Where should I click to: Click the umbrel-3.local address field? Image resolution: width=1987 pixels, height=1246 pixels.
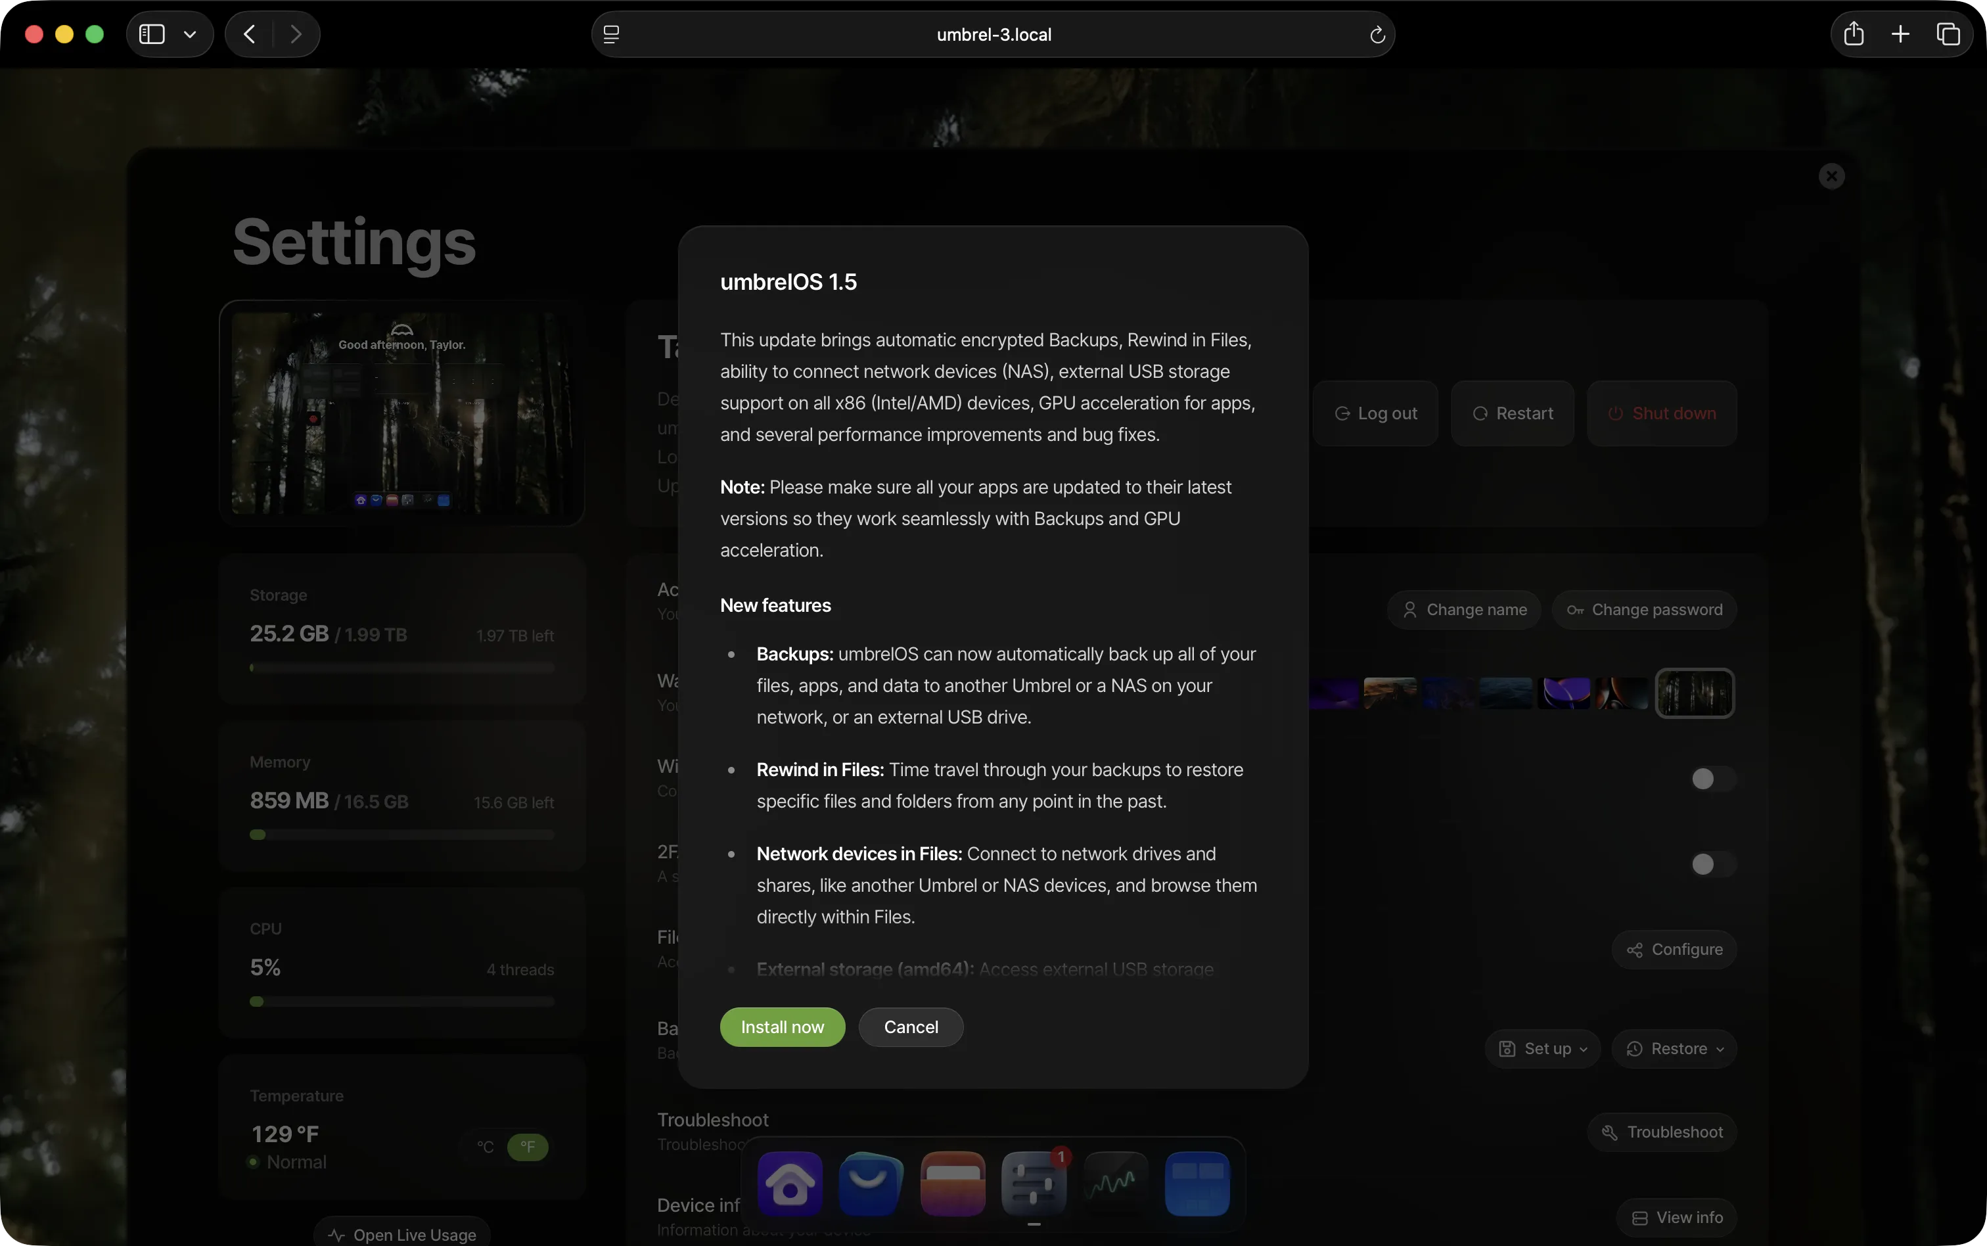point(993,35)
